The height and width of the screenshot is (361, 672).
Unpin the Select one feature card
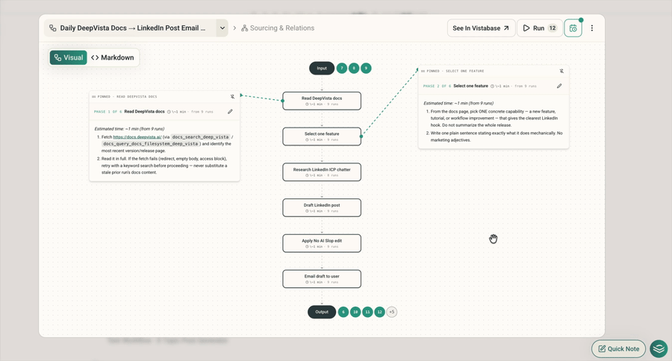561,71
